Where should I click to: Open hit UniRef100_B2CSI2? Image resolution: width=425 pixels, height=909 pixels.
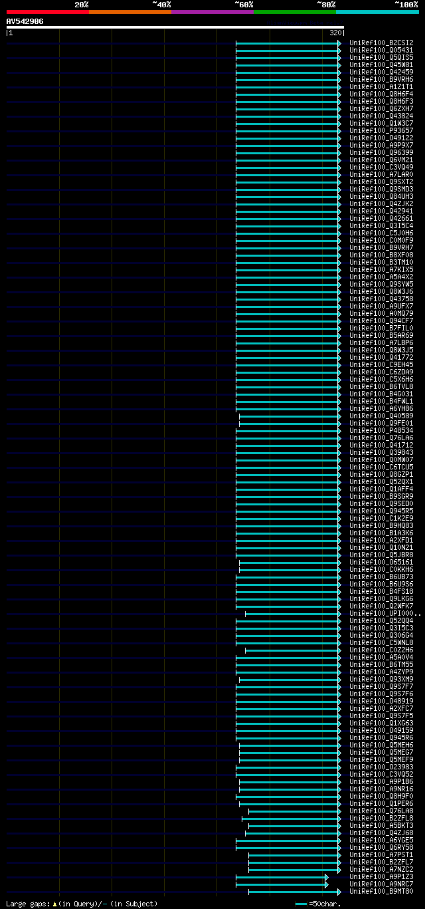pos(381,43)
